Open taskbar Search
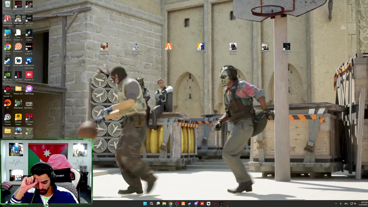Screen dimensions: 368x207 click(x=152, y=204)
